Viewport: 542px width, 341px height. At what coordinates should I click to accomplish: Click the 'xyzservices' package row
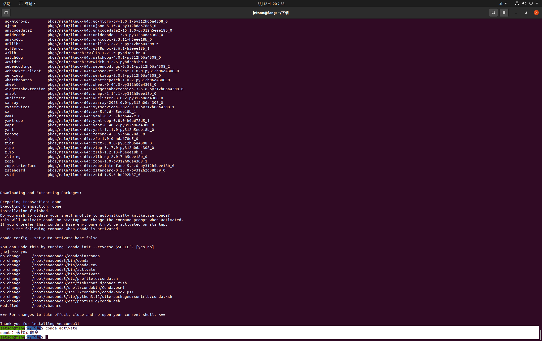click(89, 107)
